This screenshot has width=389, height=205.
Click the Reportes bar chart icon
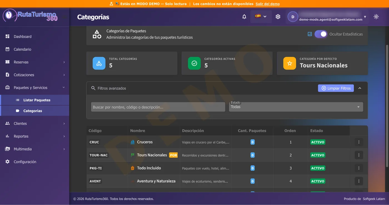coord(8,136)
